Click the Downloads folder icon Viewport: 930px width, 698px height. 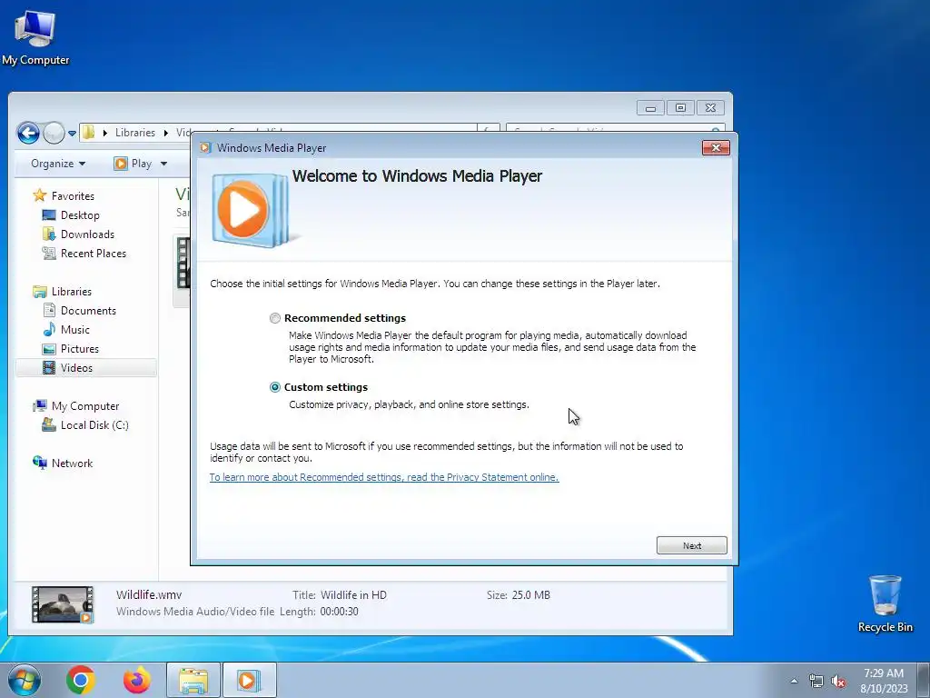coord(49,234)
